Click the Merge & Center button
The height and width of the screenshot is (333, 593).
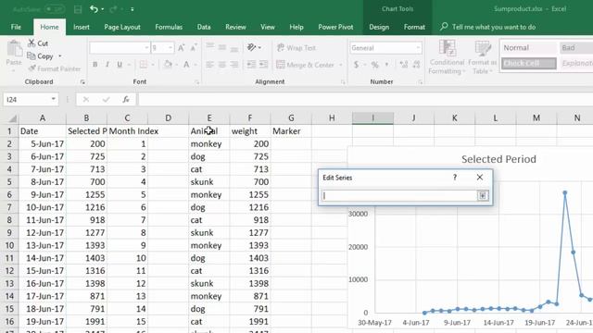[x=305, y=65]
